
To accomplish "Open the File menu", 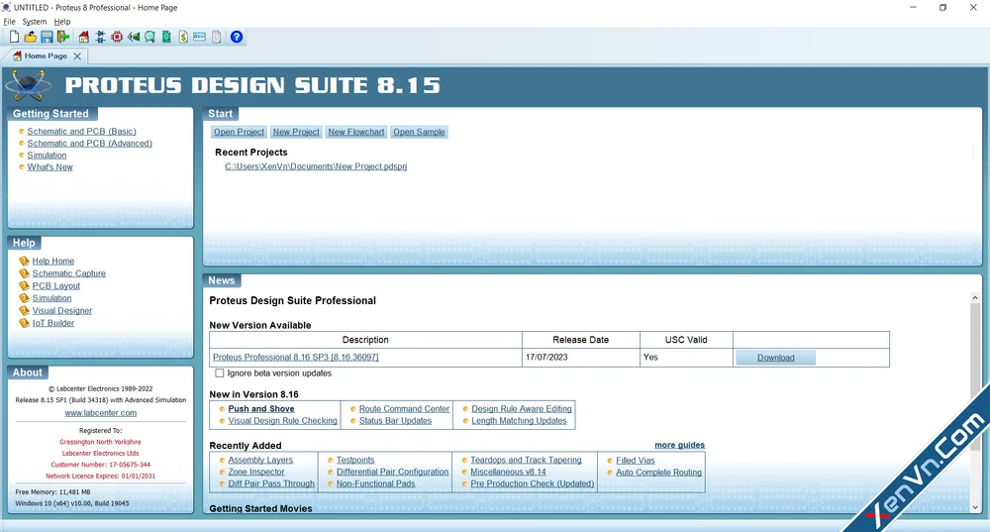I will 10,22.
